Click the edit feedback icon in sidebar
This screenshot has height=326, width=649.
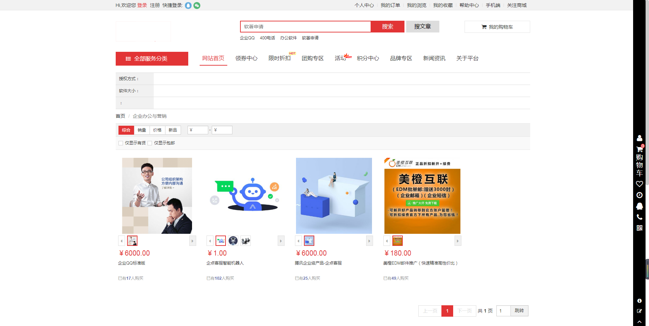tap(639, 311)
